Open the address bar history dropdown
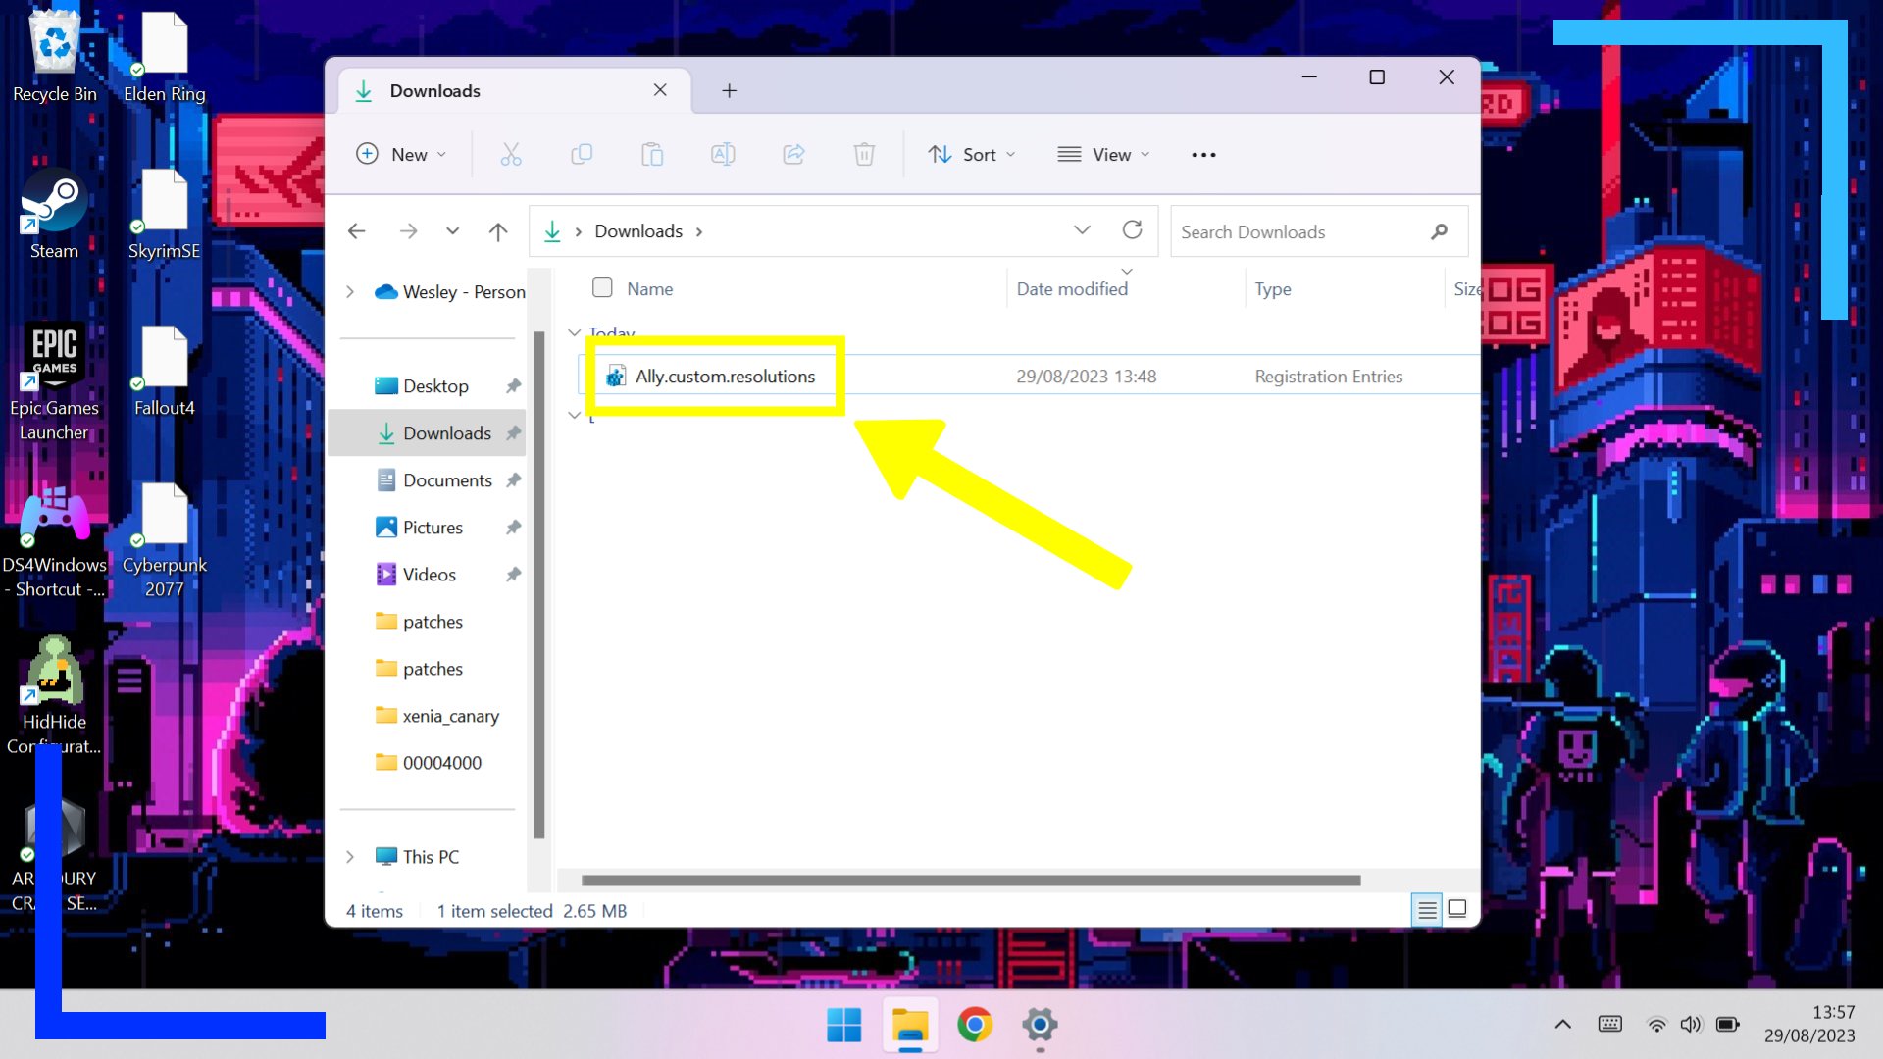This screenshot has height=1059, width=1883. (x=1082, y=230)
